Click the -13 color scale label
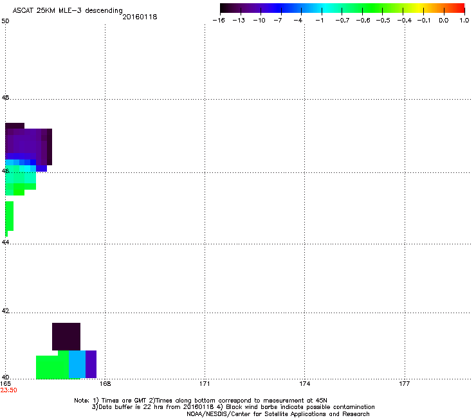 [239, 21]
